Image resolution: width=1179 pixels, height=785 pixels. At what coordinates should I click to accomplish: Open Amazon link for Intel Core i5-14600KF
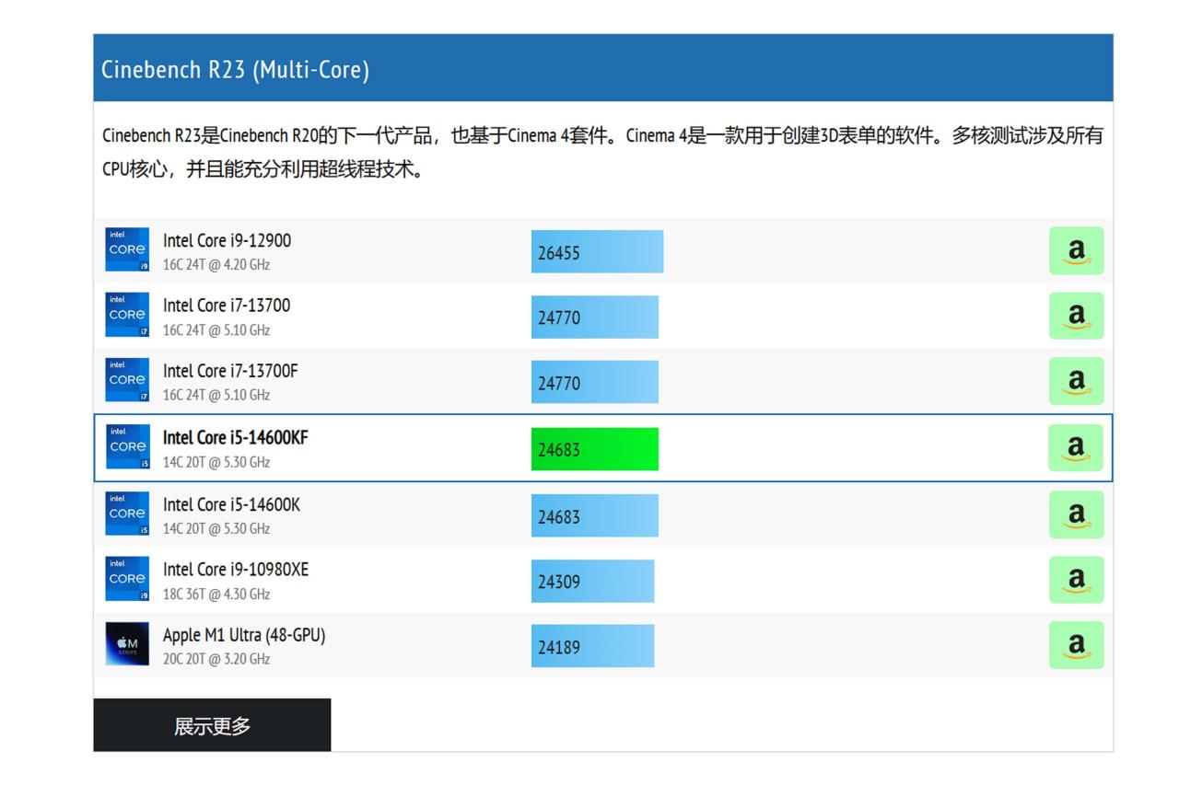pos(1076,448)
